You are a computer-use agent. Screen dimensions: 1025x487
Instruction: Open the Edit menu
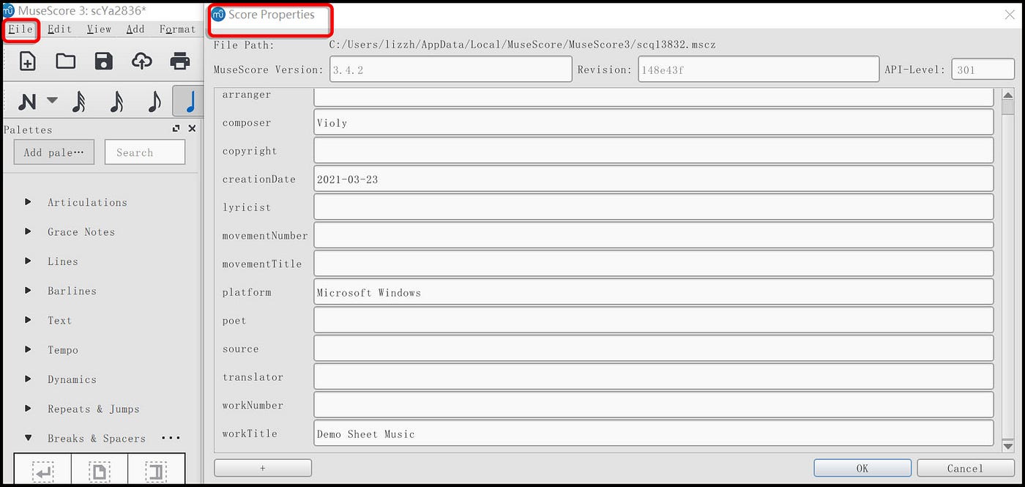click(59, 29)
